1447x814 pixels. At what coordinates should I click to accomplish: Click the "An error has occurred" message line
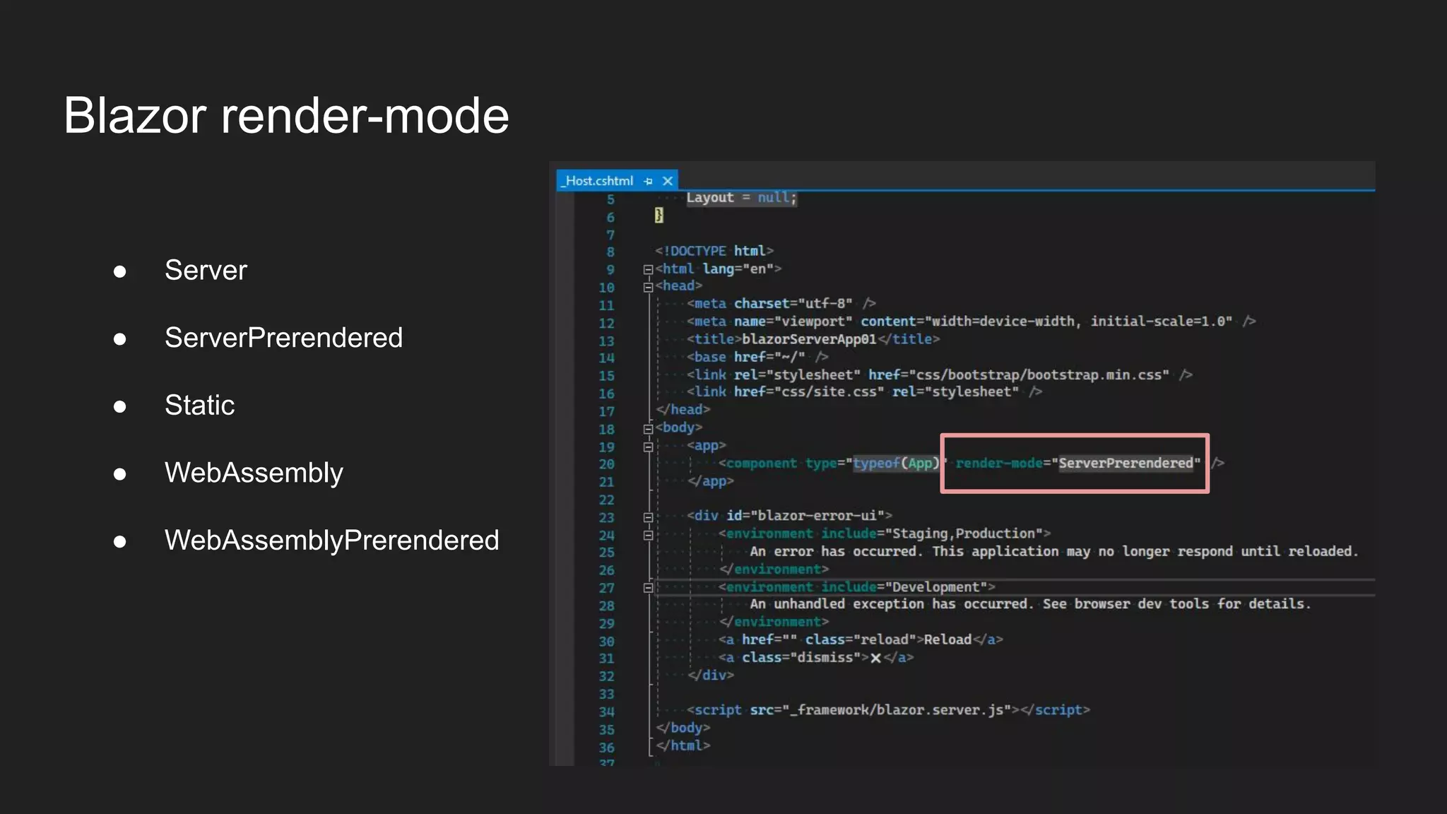tap(1054, 551)
